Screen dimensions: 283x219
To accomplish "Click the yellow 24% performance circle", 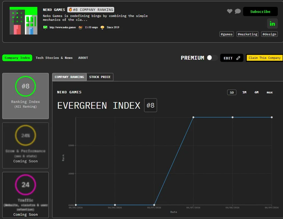I will 25,135.
